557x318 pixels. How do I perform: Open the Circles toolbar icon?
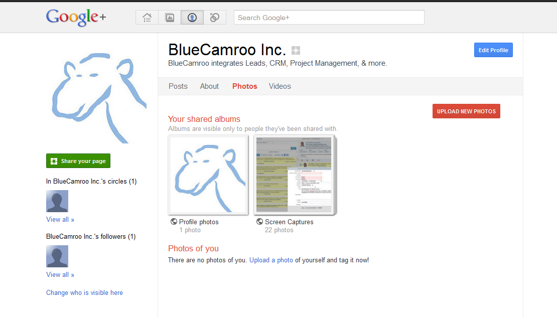coord(215,18)
